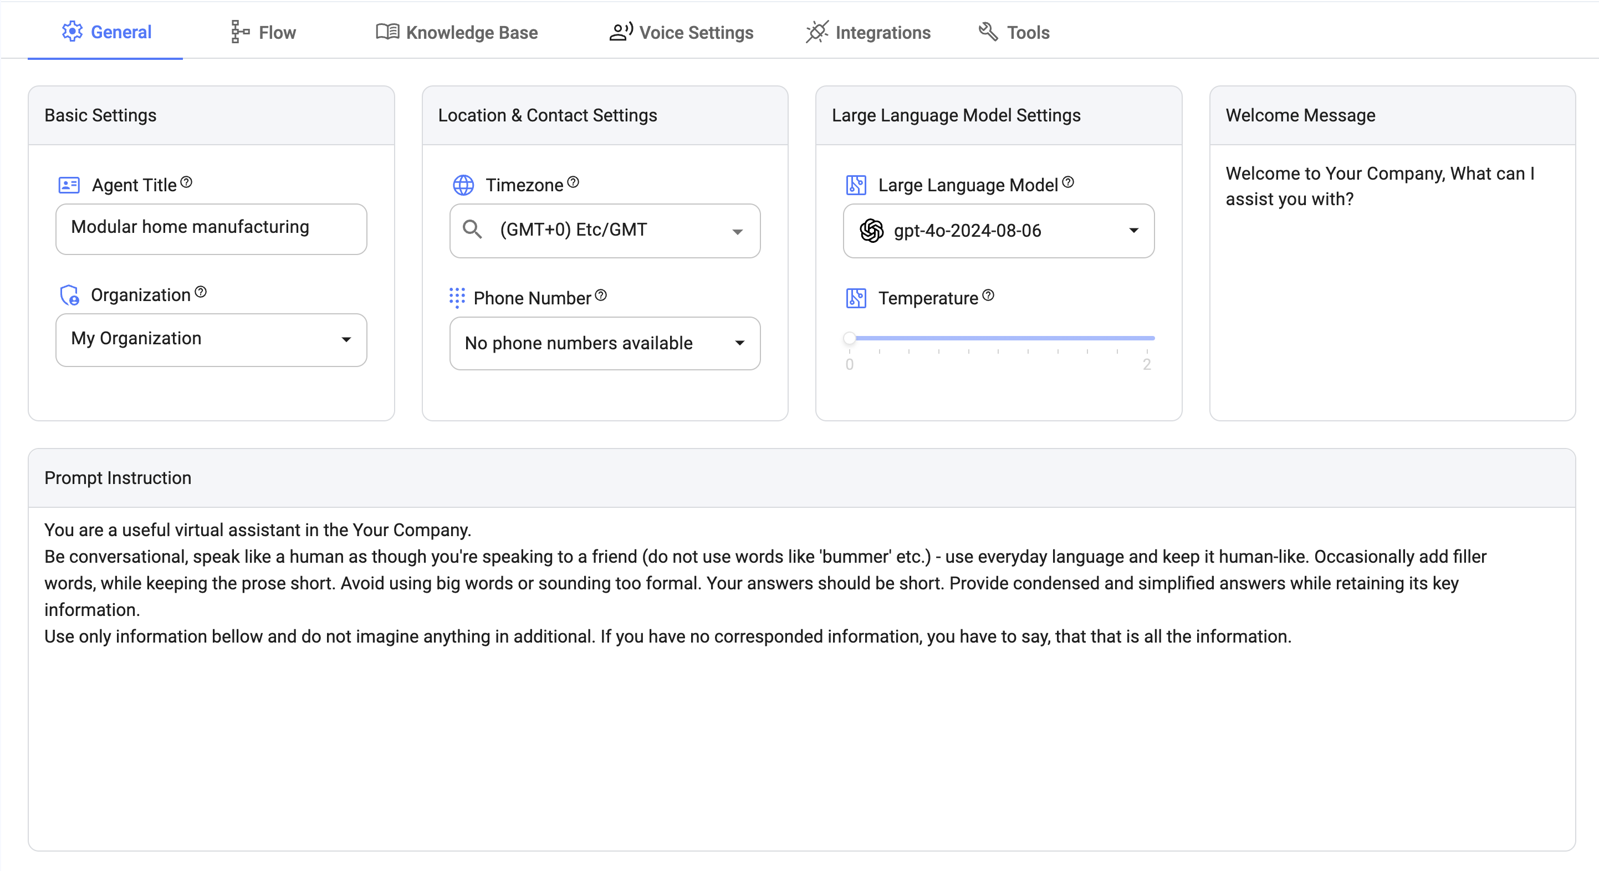Switch to the Voice Settings tab
Image resolution: width=1599 pixels, height=871 pixels.
pyautogui.click(x=681, y=32)
